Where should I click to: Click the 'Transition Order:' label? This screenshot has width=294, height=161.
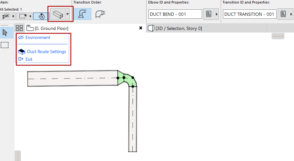click(87, 3)
